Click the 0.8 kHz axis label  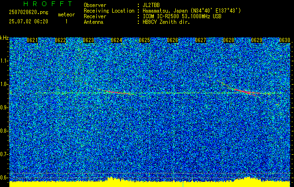tap(4, 131)
